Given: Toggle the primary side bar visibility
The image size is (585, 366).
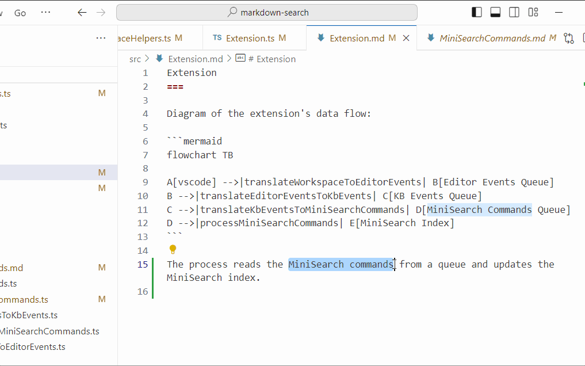Looking at the screenshot, I should pos(476,12).
